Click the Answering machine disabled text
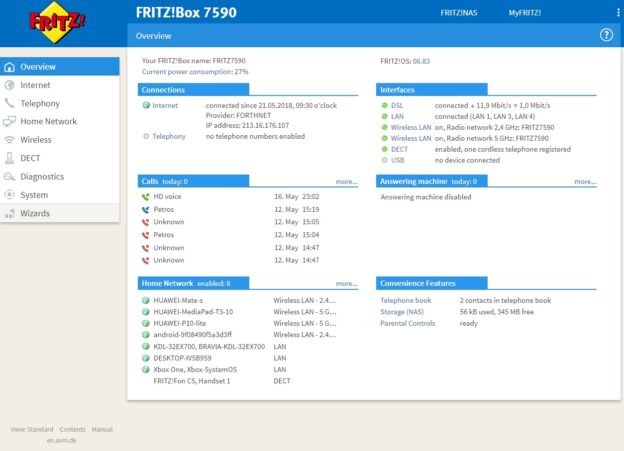This screenshot has height=451, width=624. pos(426,197)
